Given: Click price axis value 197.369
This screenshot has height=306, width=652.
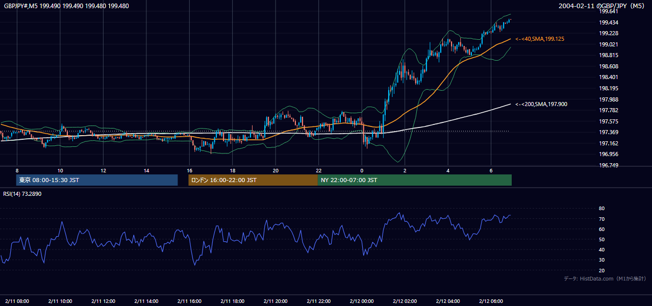Looking at the screenshot, I should point(608,133).
